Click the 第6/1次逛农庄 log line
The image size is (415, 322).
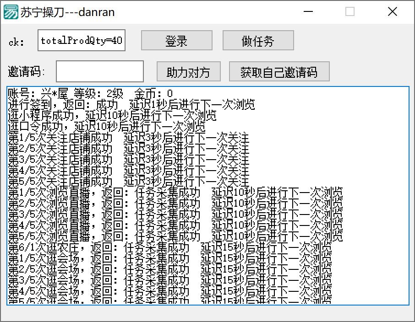[170, 248]
